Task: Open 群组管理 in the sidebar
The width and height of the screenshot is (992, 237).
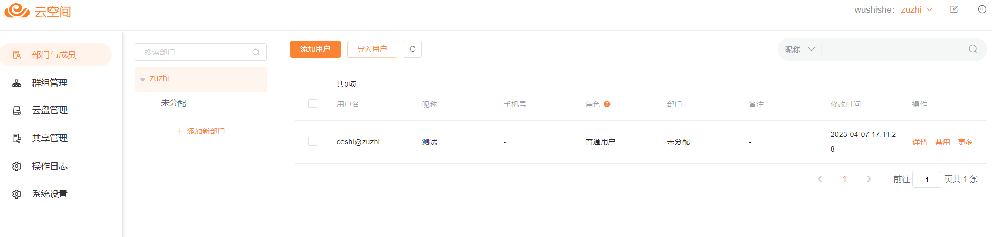Action: pos(50,83)
